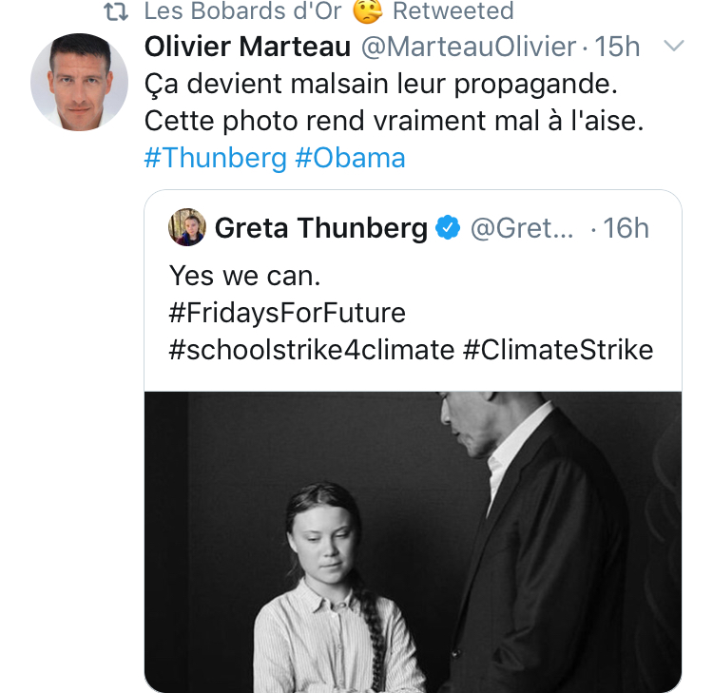
Task: Open the tweet via 15h timestamp
Action: [x=619, y=47]
